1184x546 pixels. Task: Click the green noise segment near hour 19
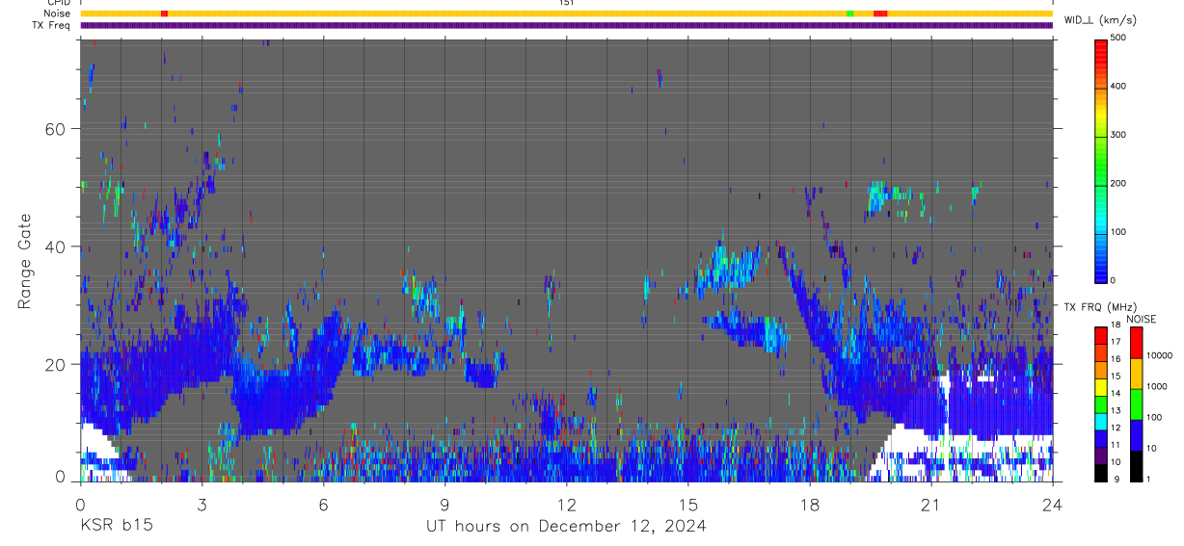[x=849, y=13]
